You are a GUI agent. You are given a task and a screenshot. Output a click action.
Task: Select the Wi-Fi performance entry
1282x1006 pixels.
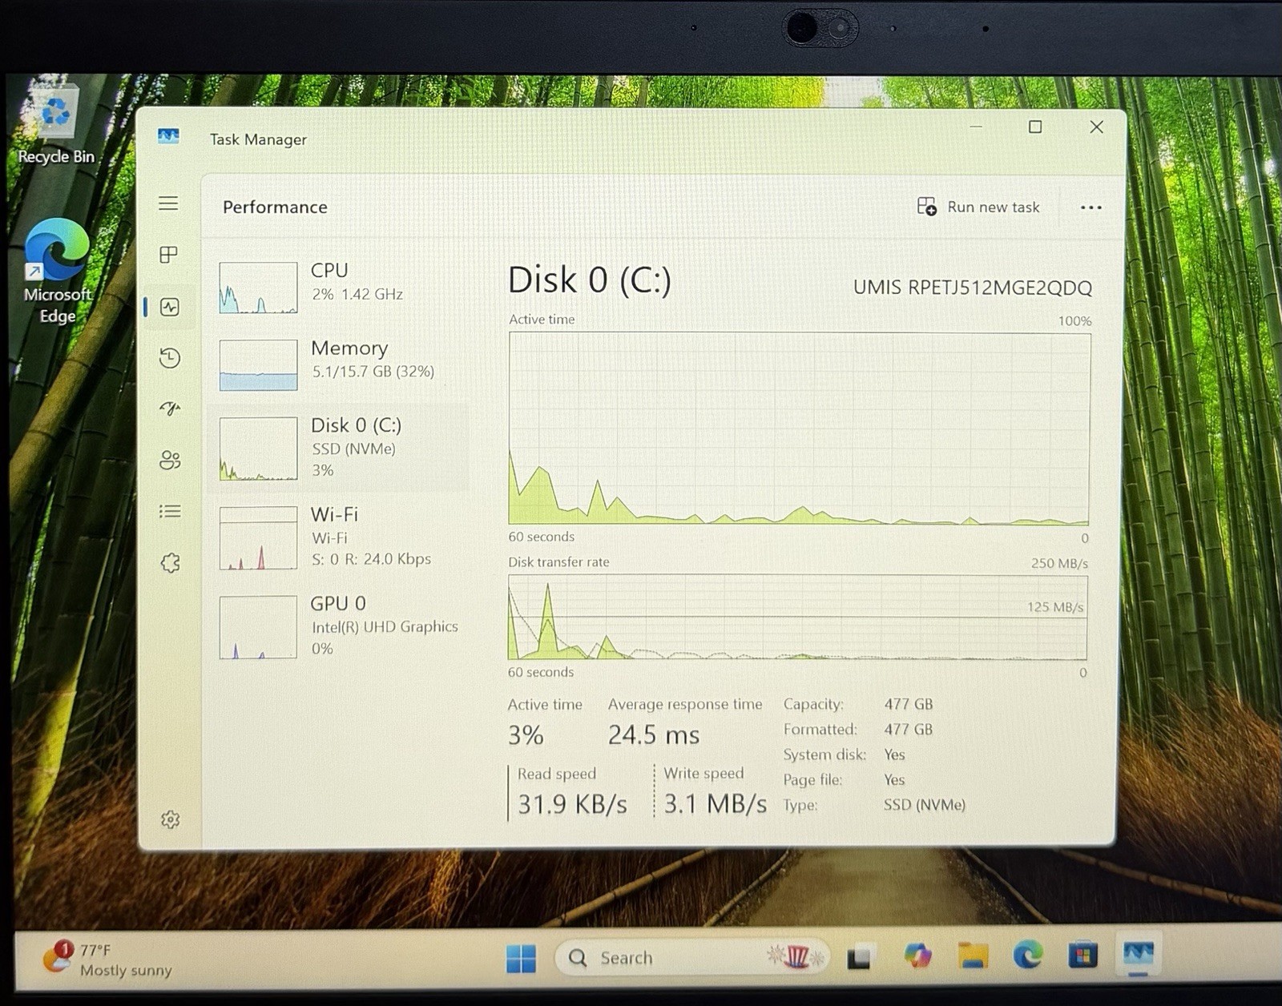[340, 537]
